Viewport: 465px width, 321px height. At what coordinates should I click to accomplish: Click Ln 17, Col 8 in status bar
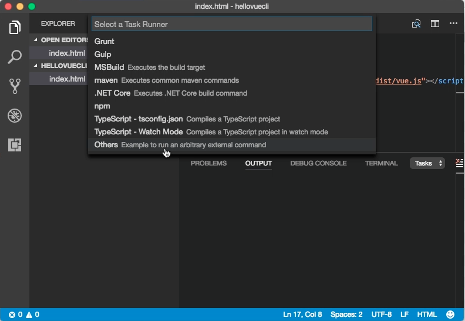302,315
